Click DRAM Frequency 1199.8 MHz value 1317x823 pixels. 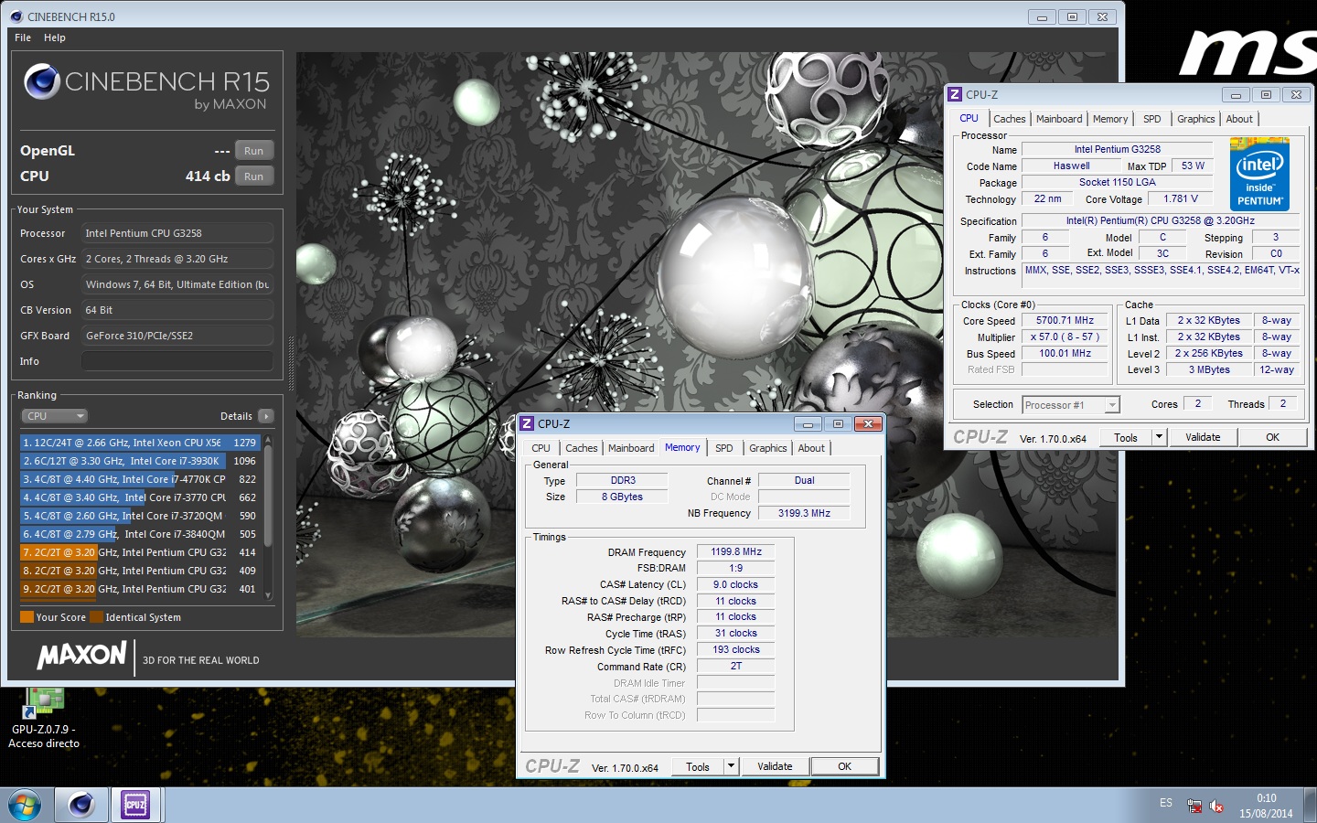tap(736, 551)
